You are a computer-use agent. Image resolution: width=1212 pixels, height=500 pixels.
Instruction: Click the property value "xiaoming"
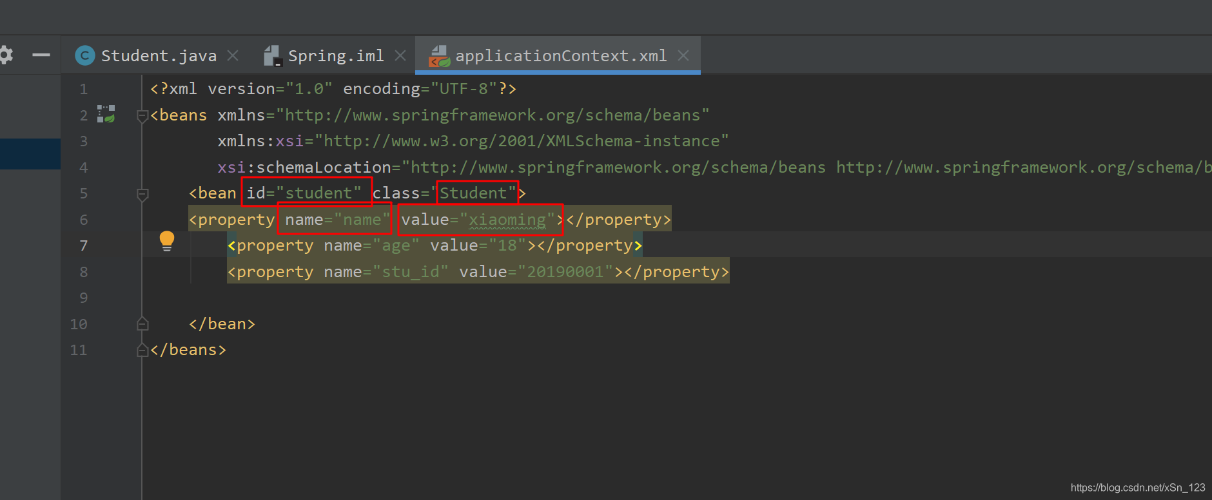pos(507,220)
